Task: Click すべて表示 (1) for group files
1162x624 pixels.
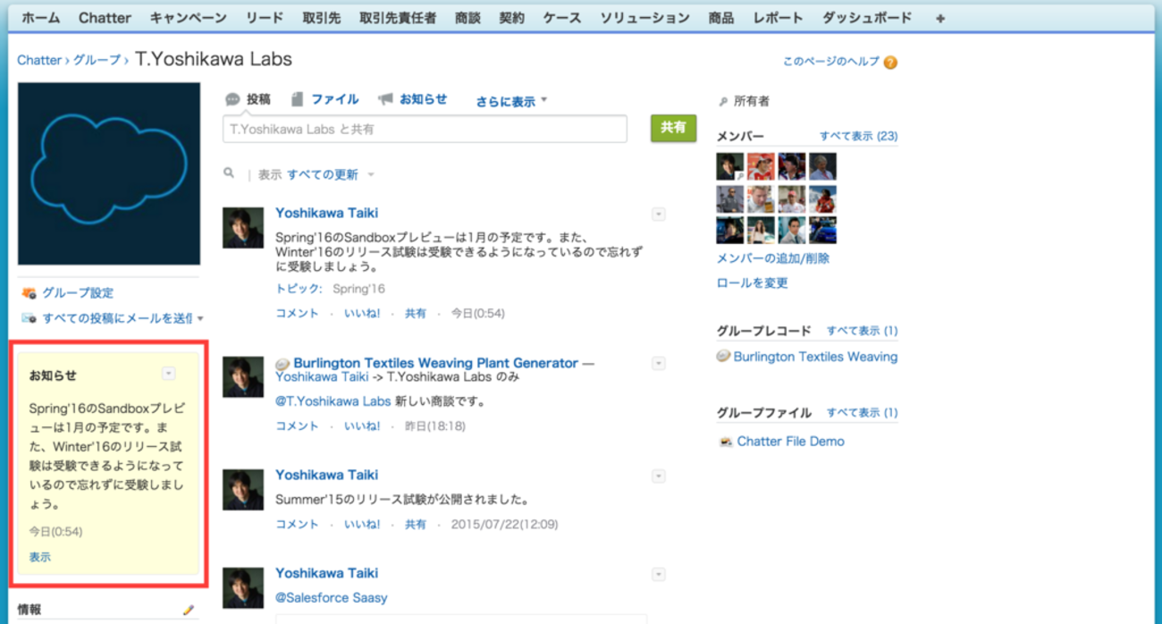Action: tap(863, 413)
